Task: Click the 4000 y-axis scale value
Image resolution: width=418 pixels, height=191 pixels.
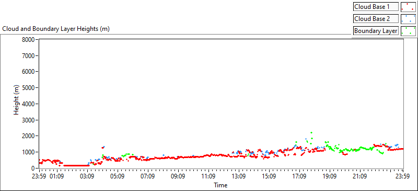Action: point(29,104)
